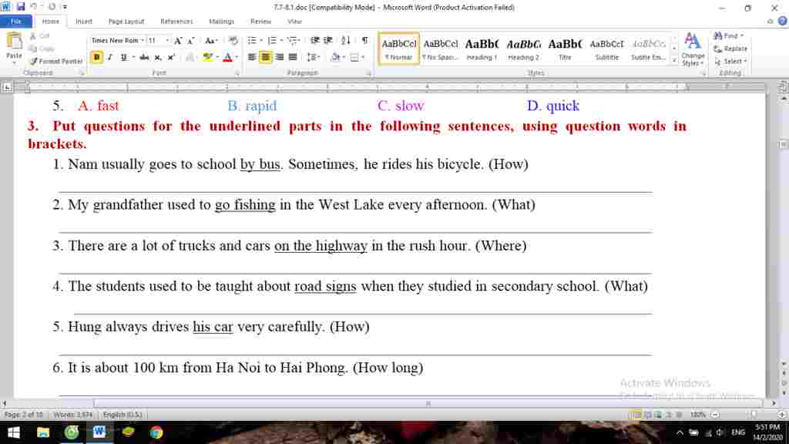The height and width of the screenshot is (444, 789).
Task: Open the Word Help question mark icon
Action: 781,22
